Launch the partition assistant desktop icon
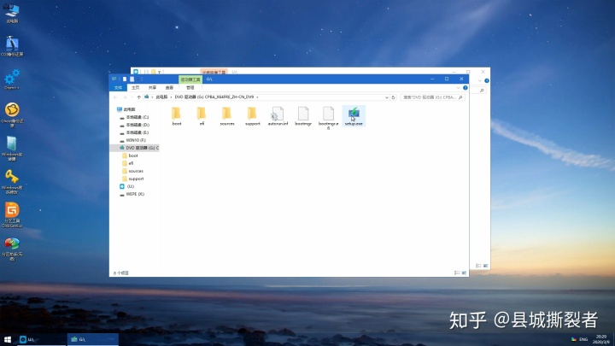 12,249
